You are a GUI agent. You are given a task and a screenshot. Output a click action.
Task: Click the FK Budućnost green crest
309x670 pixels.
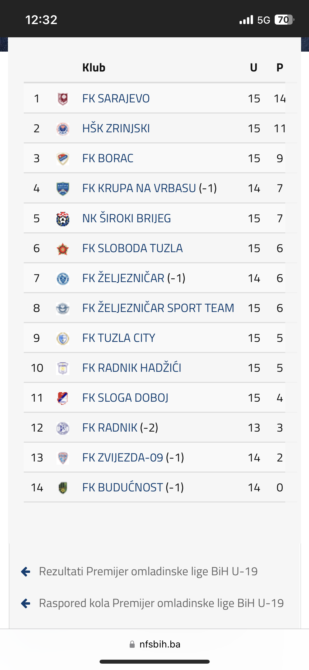pos(63,488)
